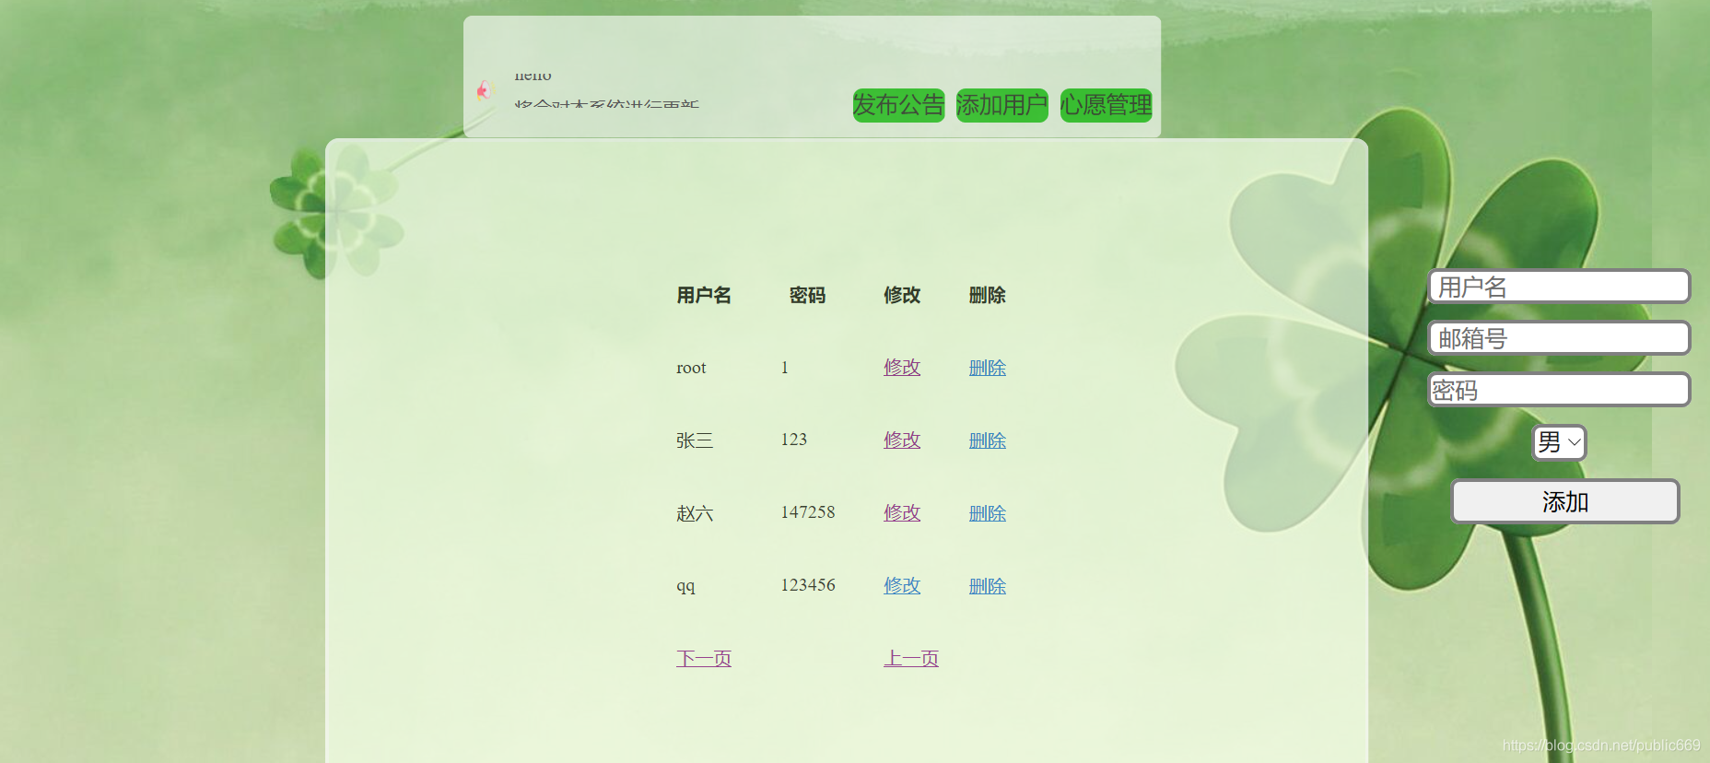Click 修改 link for user root

pyautogui.click(x=902, y=367)
